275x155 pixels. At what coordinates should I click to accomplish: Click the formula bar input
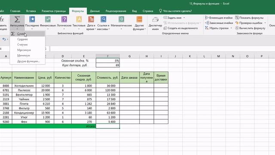162,49
